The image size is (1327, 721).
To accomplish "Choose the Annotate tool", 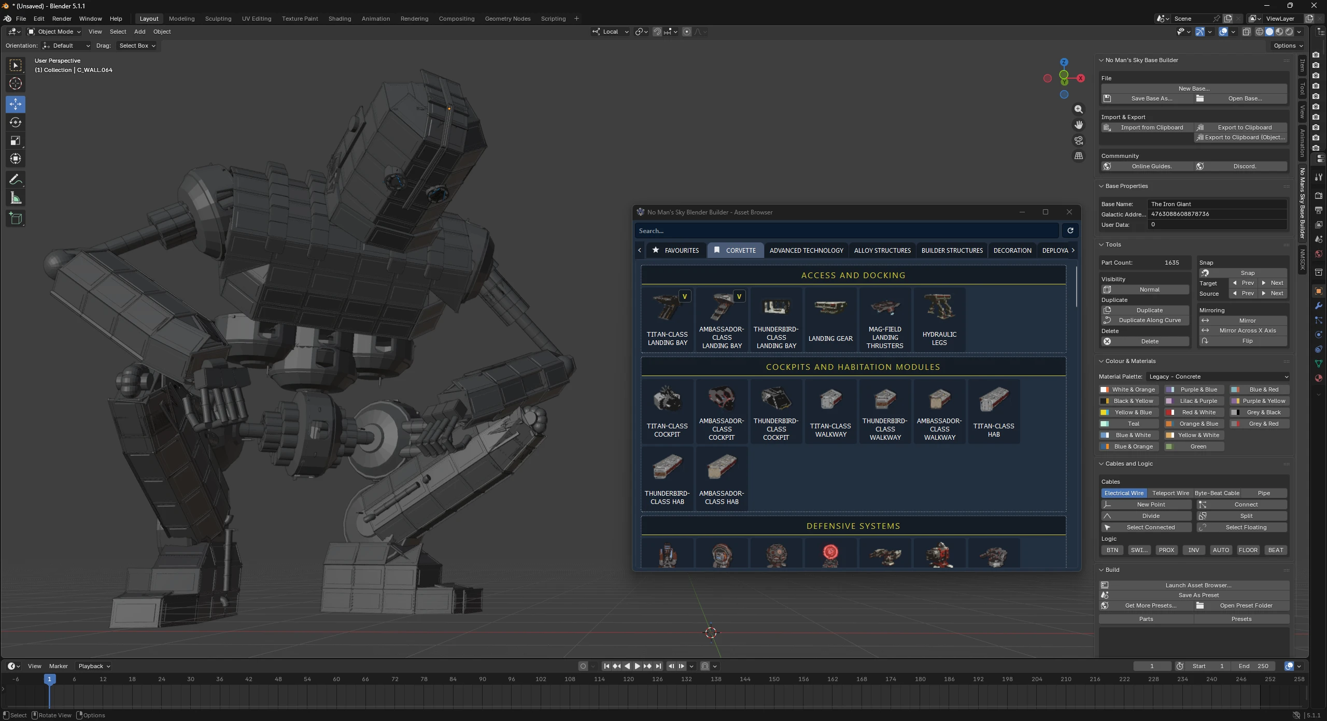I will pos(16,179).
